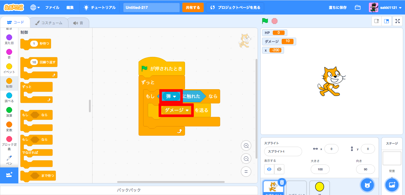Enter full screen stage mode
Image resolution: width=405 pixels, height=195 pixels.
[398, 21]
